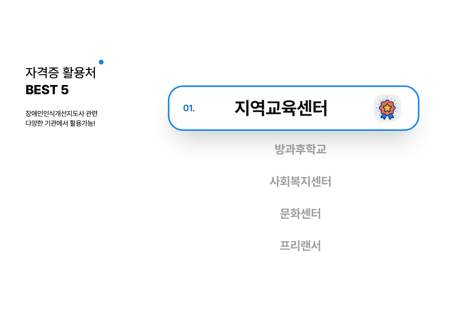Click the 관련 word ending first description line
The height and width of the screenshot is (319, 470).
pyautogui.click(x=92, y=113)
